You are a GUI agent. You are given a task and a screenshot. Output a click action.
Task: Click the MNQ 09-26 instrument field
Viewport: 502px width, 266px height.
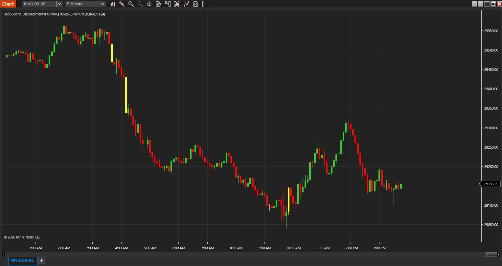tap(39, 4)
